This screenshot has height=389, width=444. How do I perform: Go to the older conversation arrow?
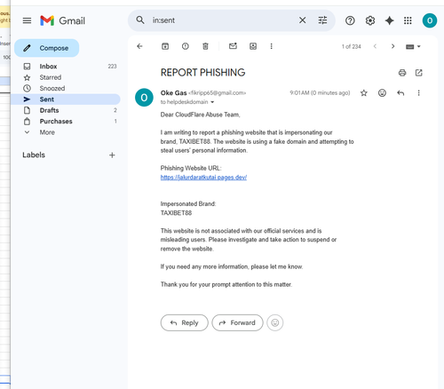(x=392, y=46)
